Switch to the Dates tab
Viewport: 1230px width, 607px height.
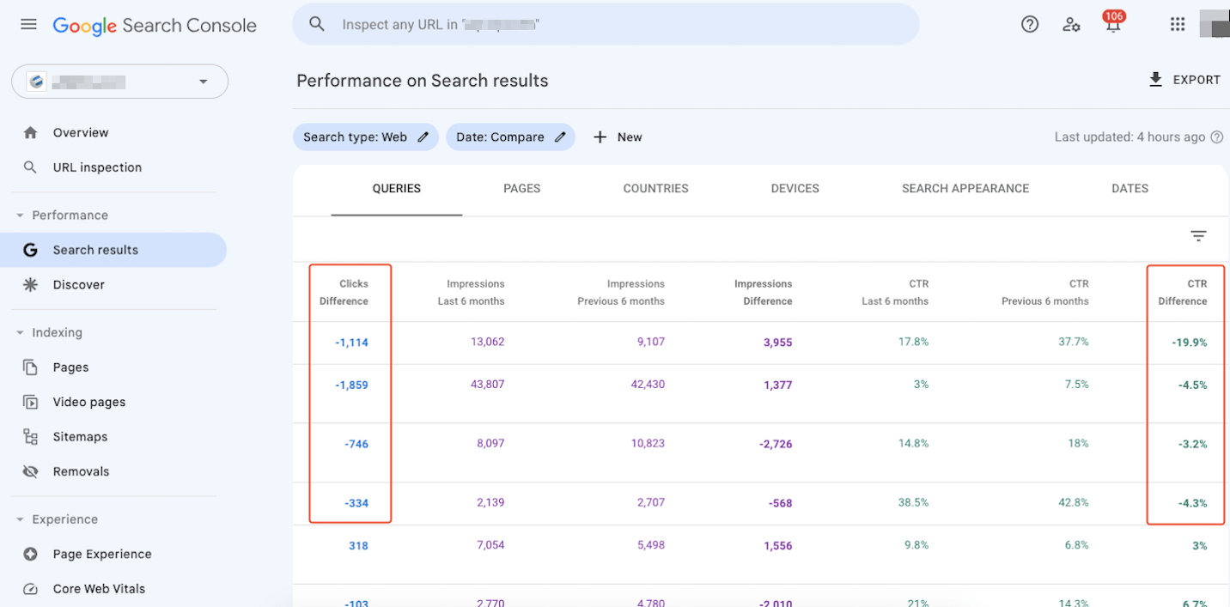click(1130, 189)
